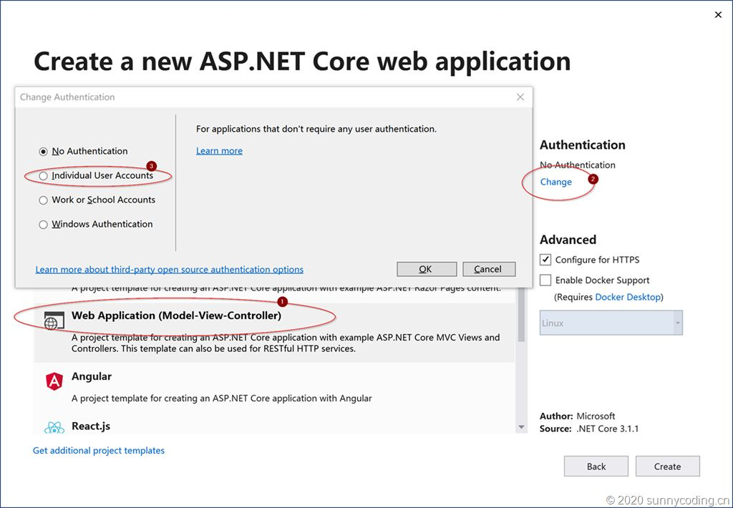The height and width of the screenshot is (508, 733).
Task: Select Work or School Accounts radio
Action: pyautogui.click(x=44, y=200)
